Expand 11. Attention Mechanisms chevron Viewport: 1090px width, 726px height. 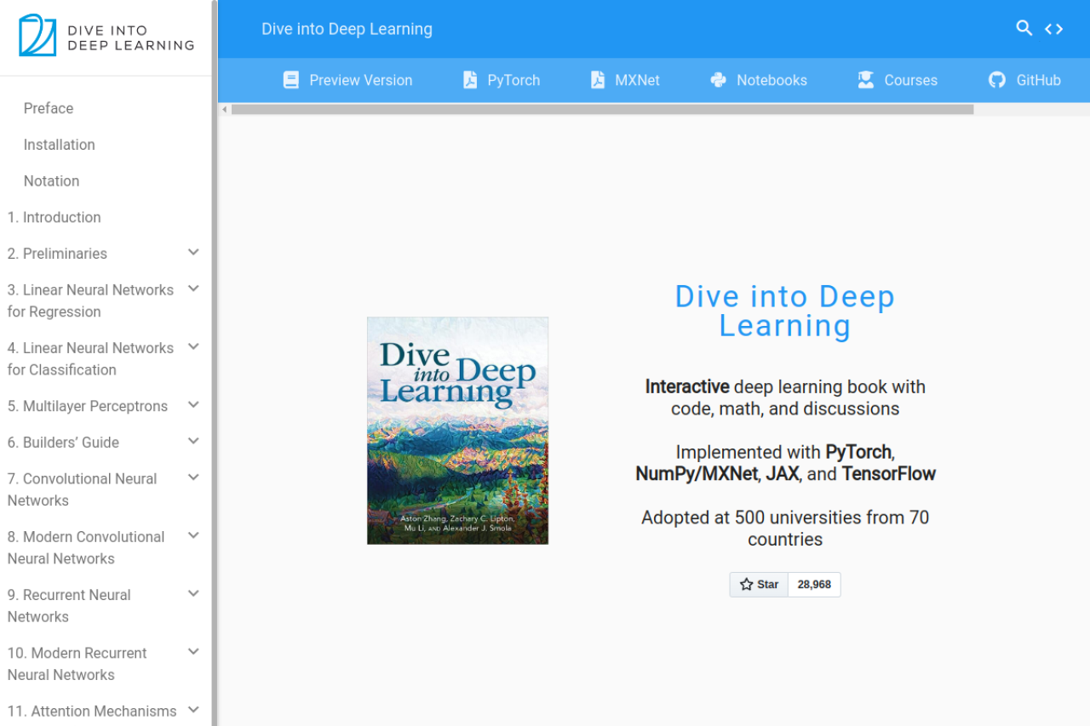193,710
